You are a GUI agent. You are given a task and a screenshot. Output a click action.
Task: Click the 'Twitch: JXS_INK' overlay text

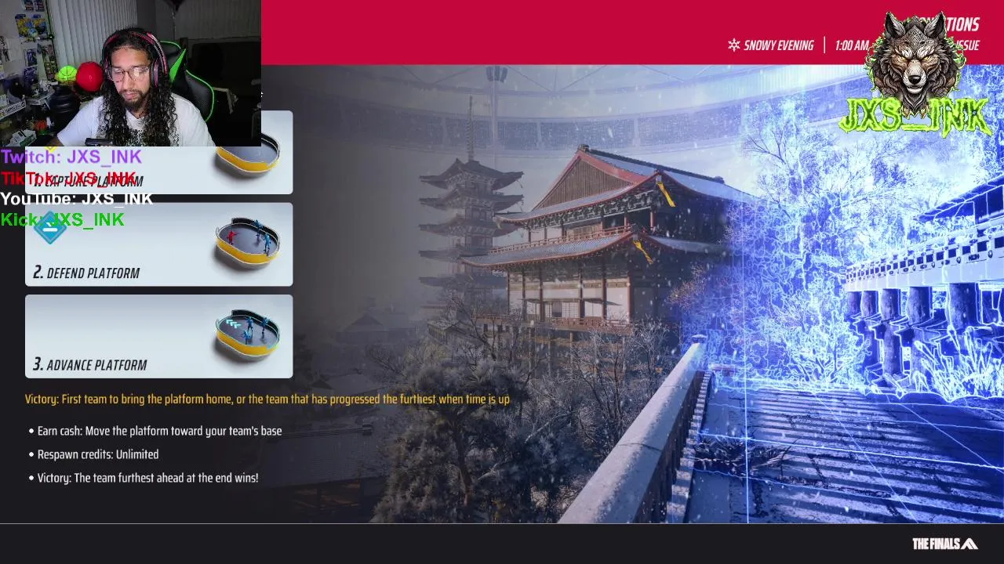point(71,157)
